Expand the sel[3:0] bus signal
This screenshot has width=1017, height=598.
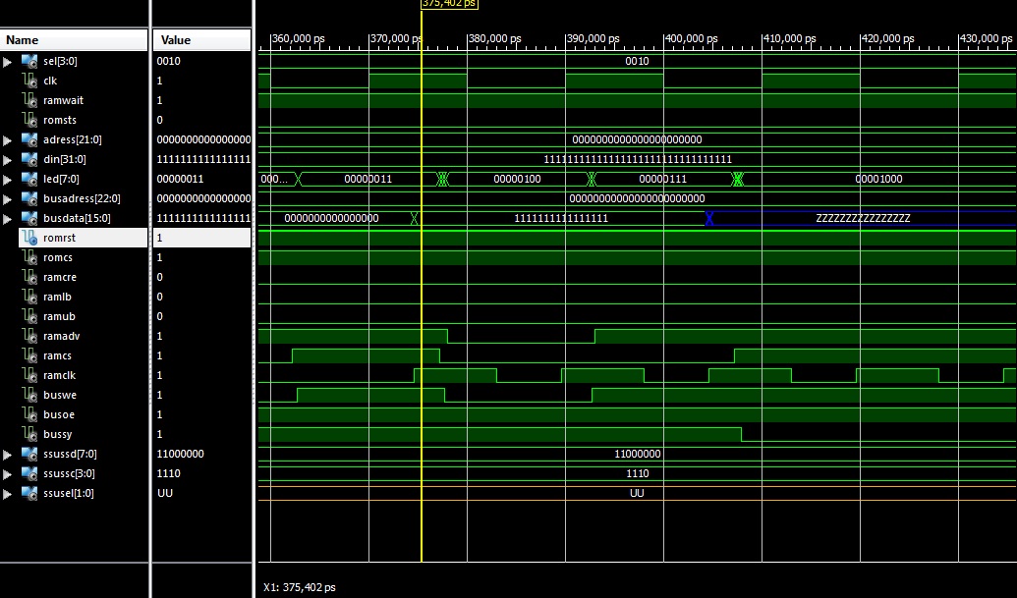point(7,62)
